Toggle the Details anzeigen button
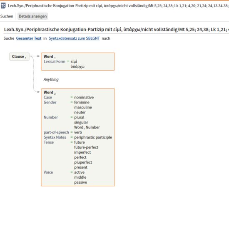229x225 pixels. pyautogui.click(x=32, y=16)
